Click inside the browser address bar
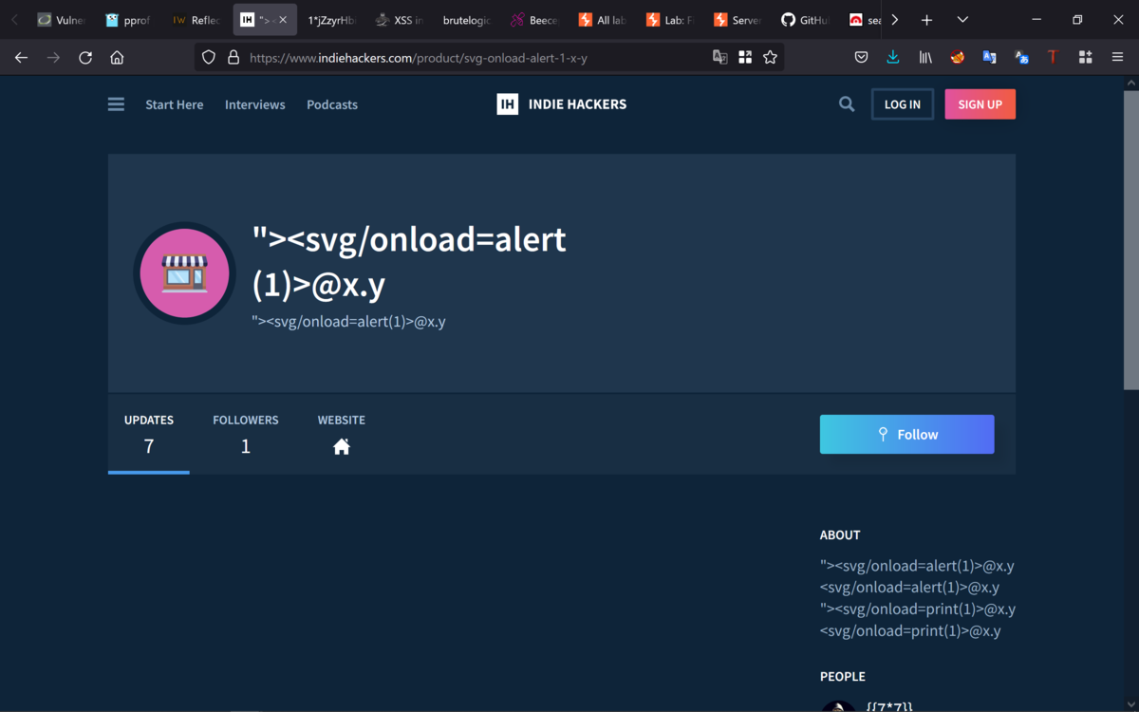Viewport: 1139px width, 712px height. click(475, 57)
